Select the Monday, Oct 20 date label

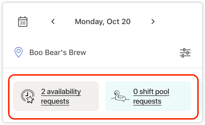pyautogui.click(x=102, y=21)
